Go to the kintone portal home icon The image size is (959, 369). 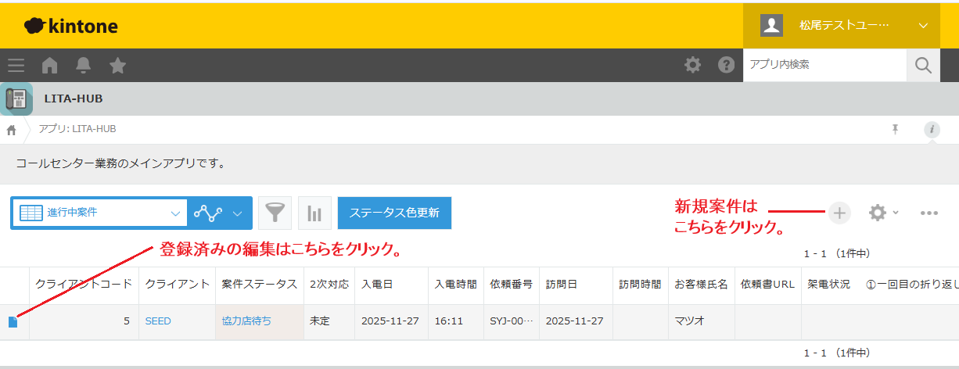pos(50,65)
